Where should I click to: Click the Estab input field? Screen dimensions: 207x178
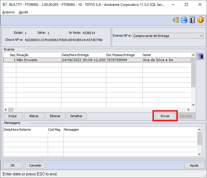pos(30,33)
